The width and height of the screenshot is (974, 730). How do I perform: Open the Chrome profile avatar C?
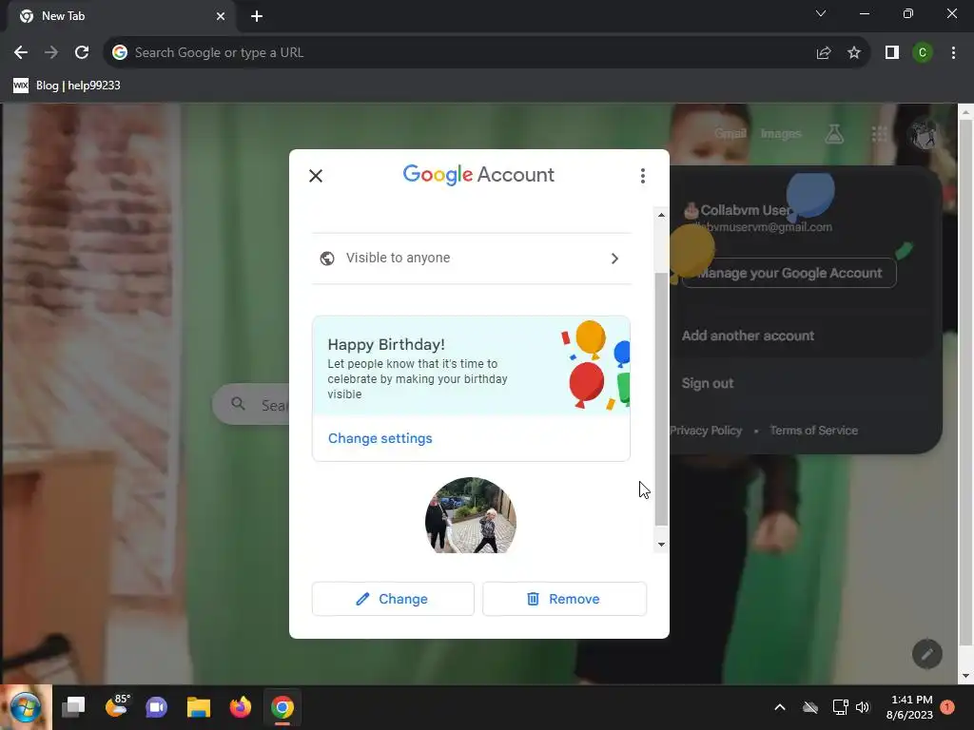click(x=923, y=53)
